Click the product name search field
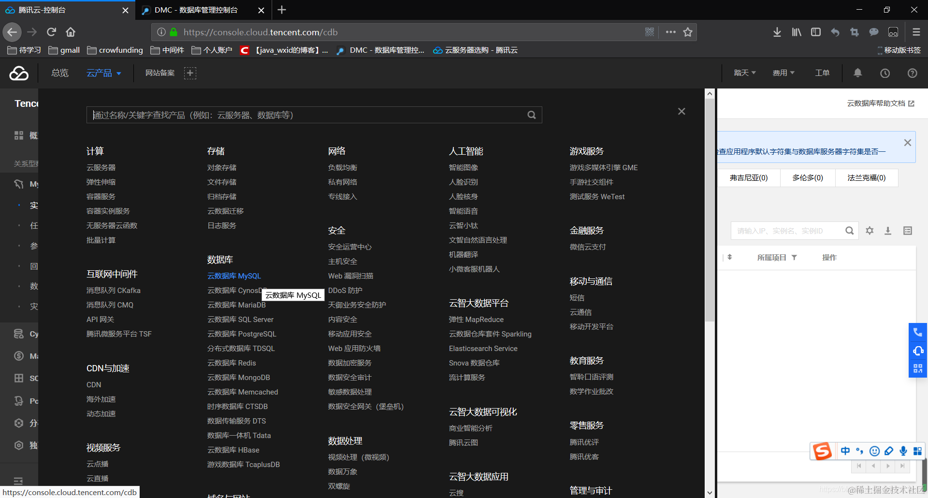 coord(314,115)
